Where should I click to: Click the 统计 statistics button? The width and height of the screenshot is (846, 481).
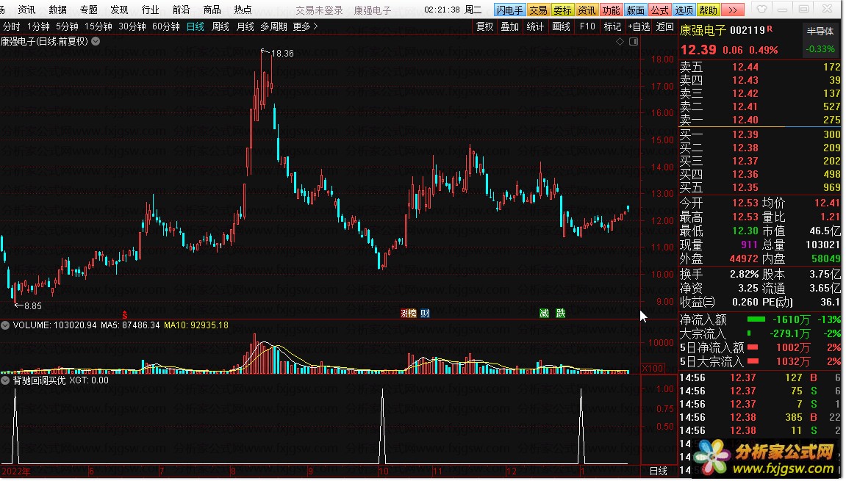[534, 26]
